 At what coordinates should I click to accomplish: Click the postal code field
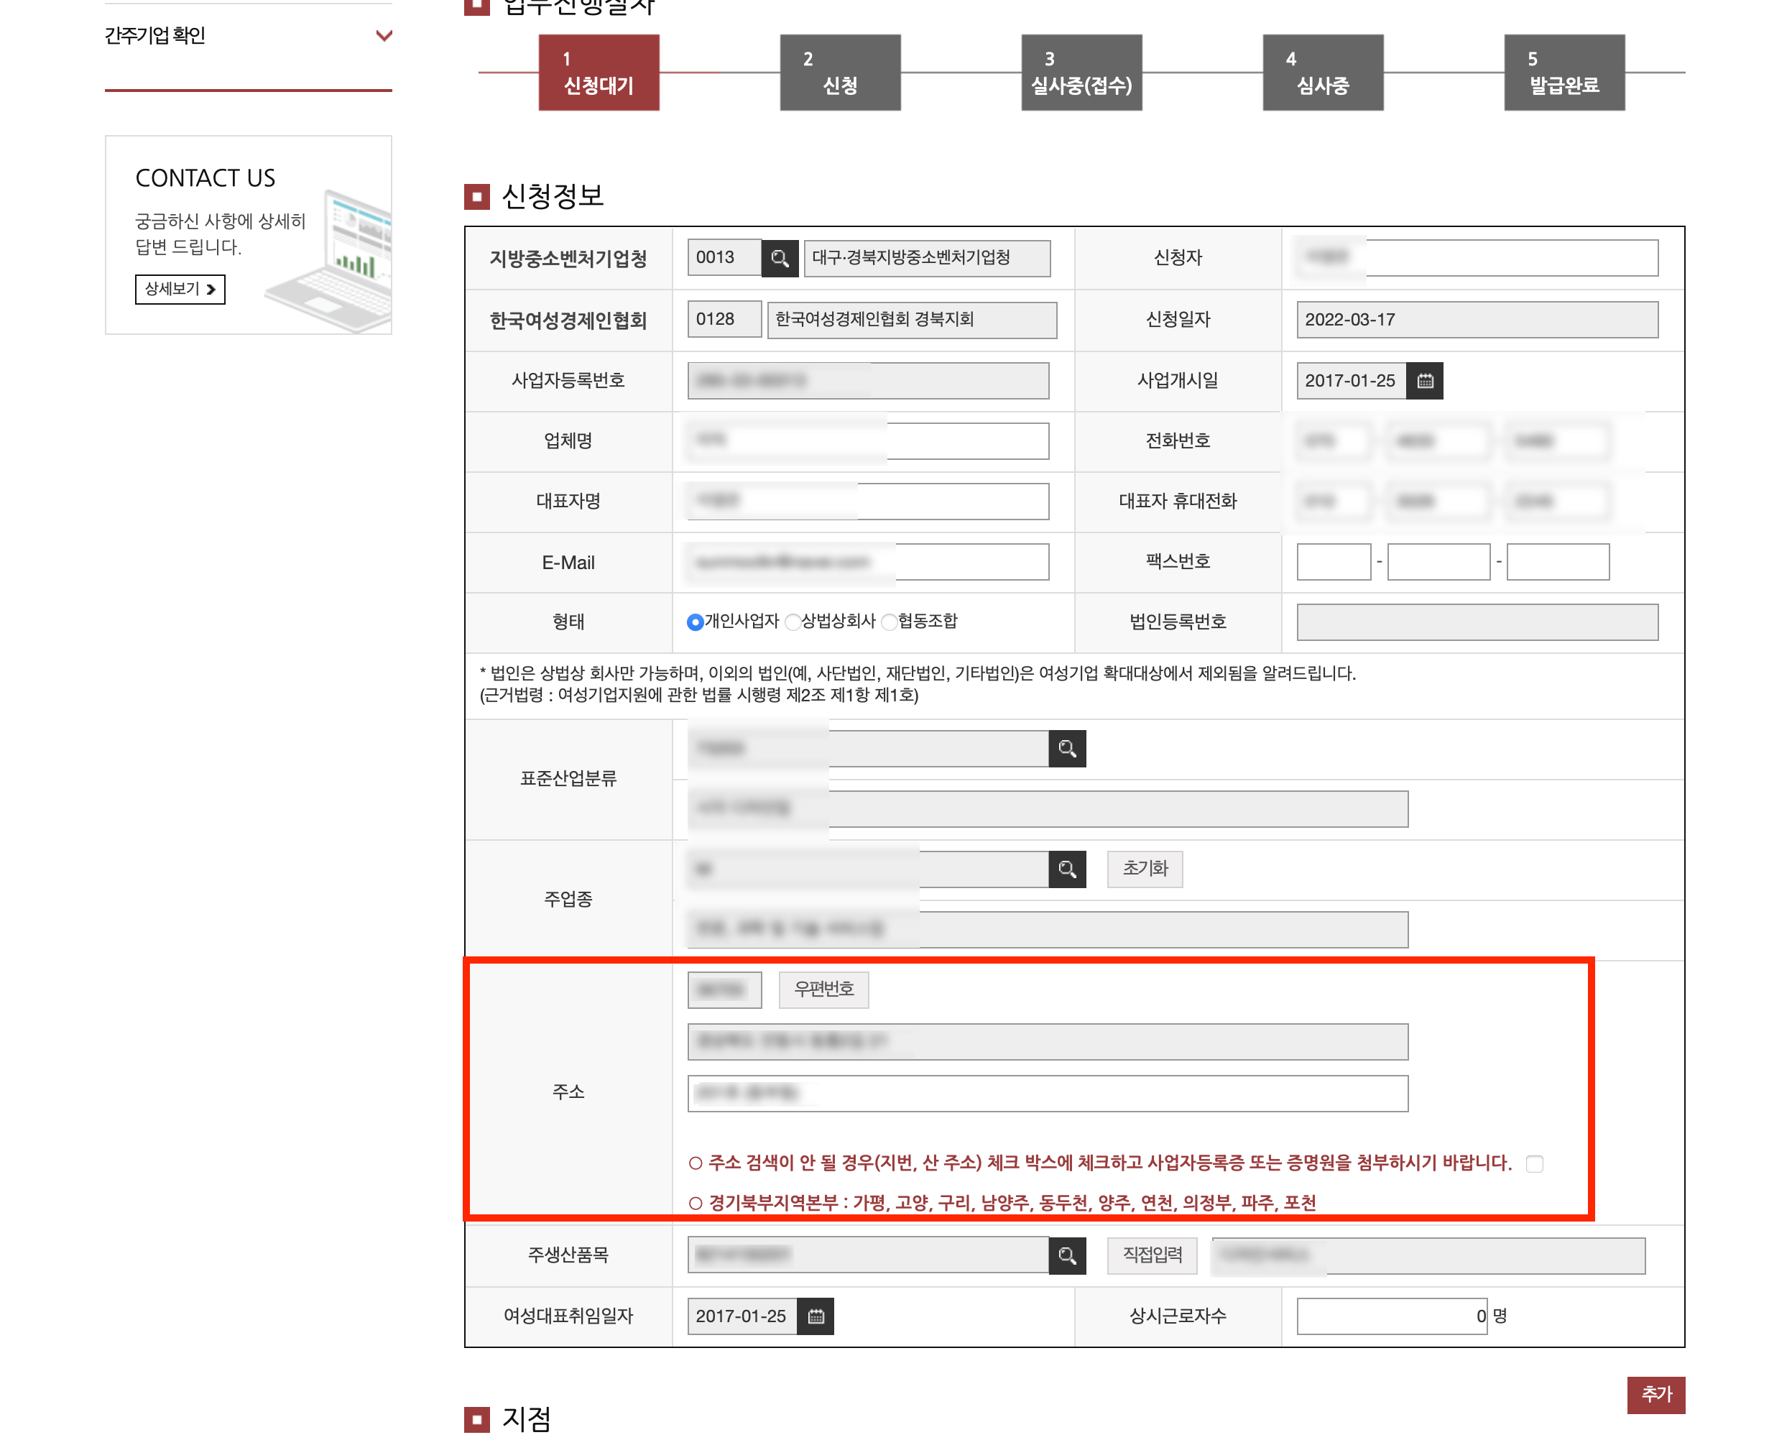724,989
